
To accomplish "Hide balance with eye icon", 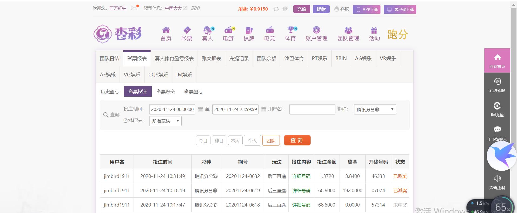I will click(285, 9).
